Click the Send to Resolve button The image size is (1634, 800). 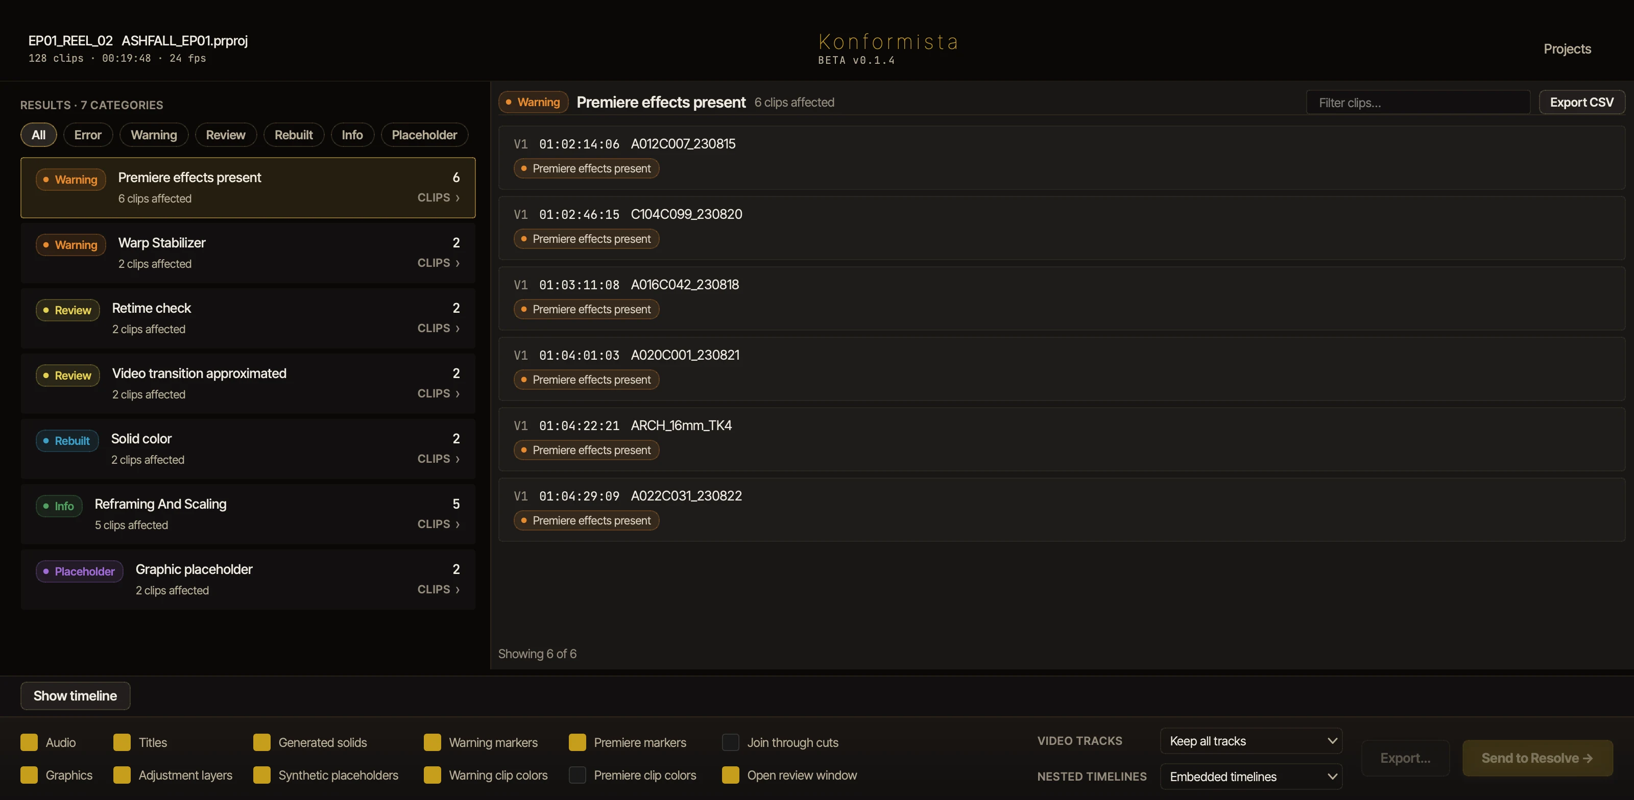click(1537, 758)
